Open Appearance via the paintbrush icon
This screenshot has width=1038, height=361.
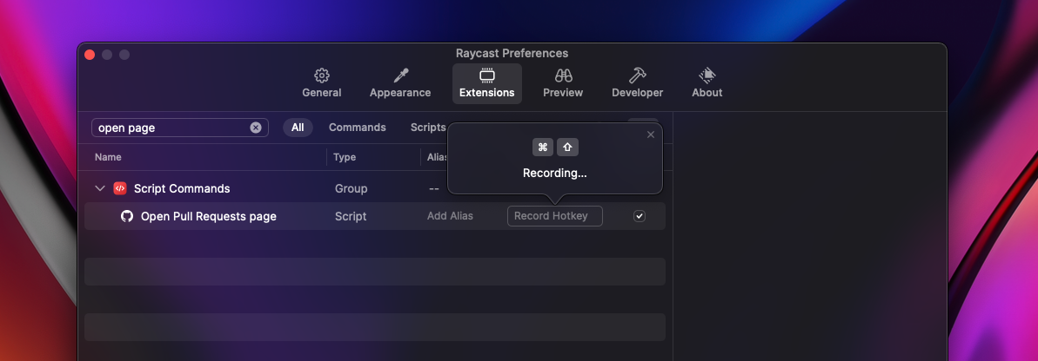[400, 75]
